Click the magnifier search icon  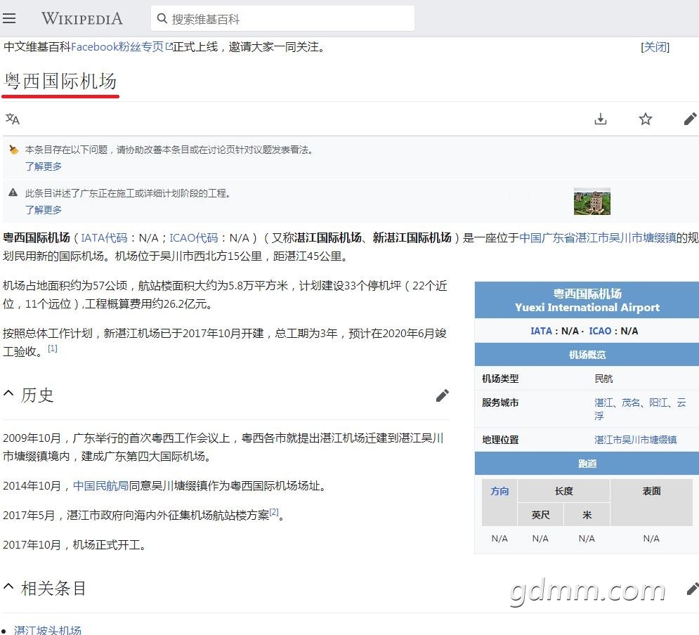tap(162, 19)
